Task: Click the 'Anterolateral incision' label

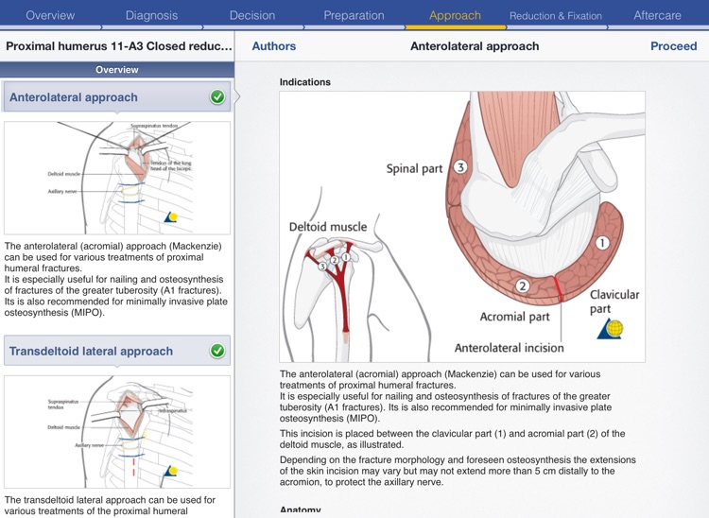Action: pos(510,348)
